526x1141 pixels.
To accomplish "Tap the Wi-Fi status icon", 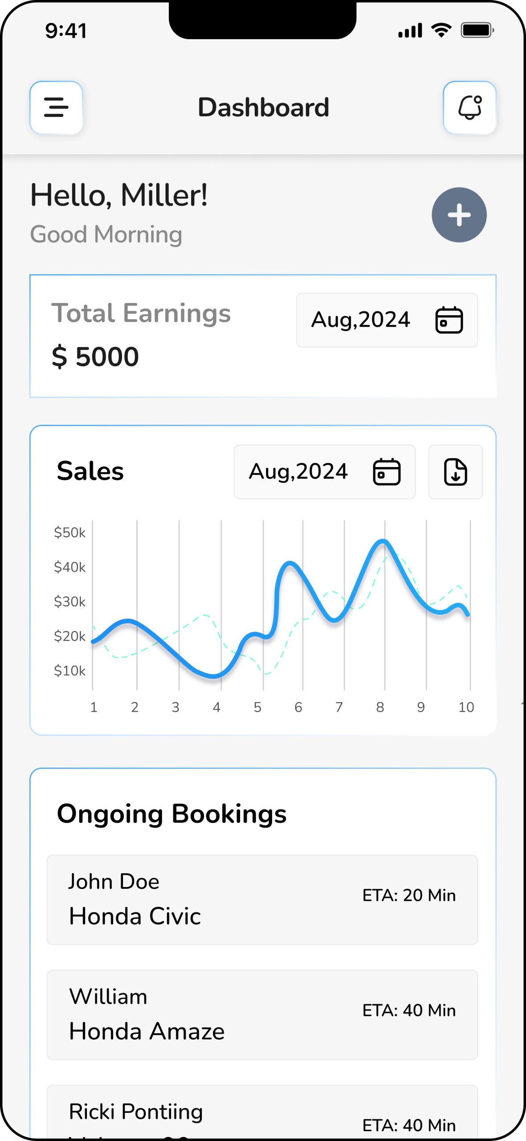I will point(441,30).
